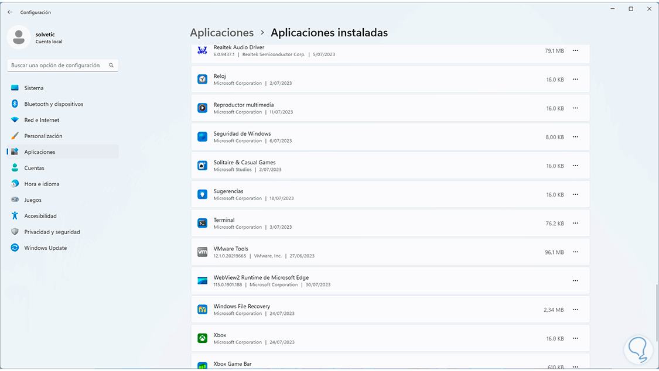Click the 79,1 MB size value
Image resolution: width=659 pixels, height=371 pixels.
(554, 51)
